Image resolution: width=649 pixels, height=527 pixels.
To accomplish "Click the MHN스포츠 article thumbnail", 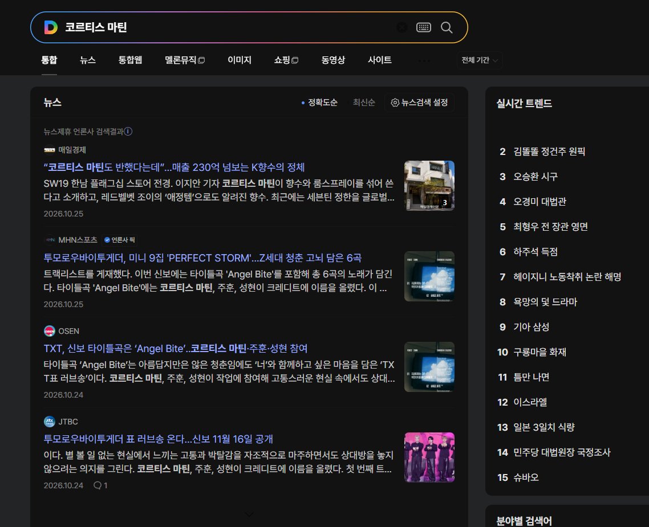I will pyautogui.click(x=429, y=276).
